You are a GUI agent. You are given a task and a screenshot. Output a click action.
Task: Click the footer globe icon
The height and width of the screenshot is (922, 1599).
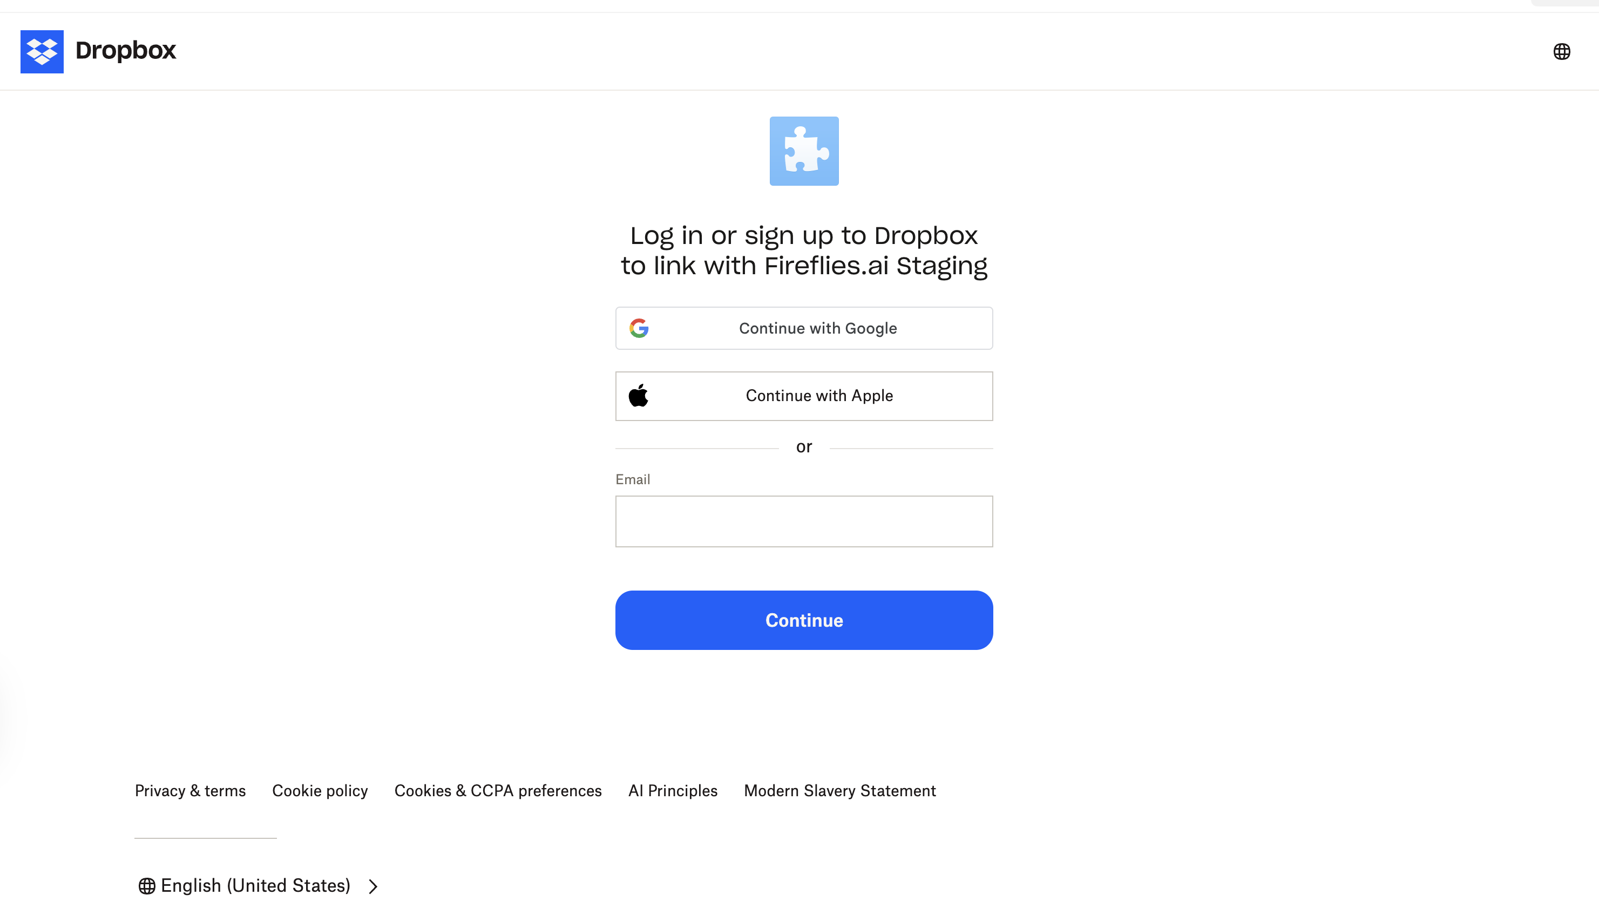tap(147, 886)
